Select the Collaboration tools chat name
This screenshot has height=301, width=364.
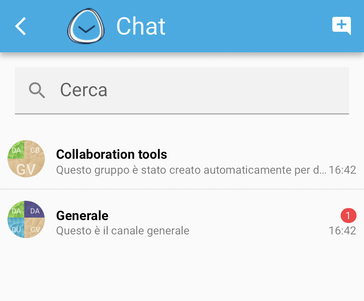pyautogui.click(x=111, y=154)
